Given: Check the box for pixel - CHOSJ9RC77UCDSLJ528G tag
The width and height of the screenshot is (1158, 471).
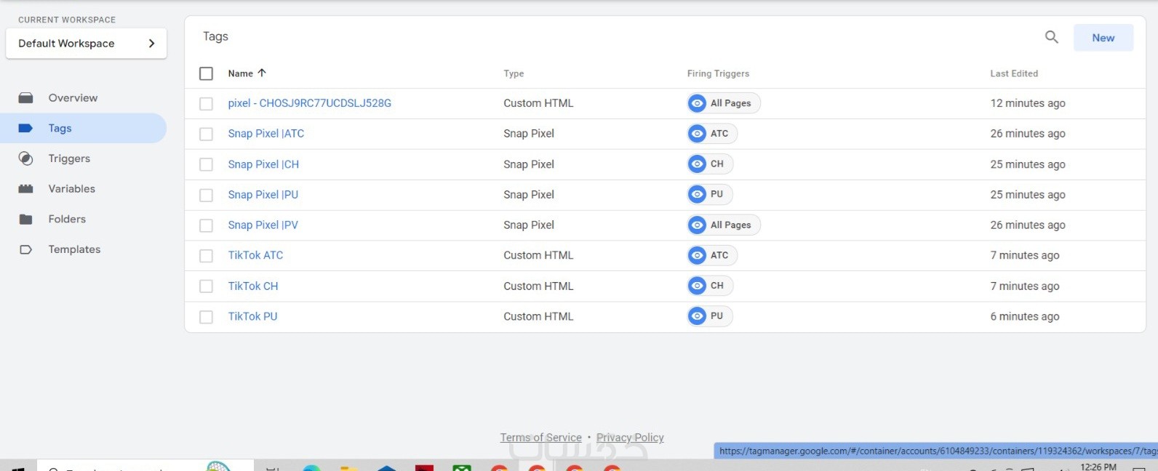Looking at the screenshot, I should coord(206,104).
